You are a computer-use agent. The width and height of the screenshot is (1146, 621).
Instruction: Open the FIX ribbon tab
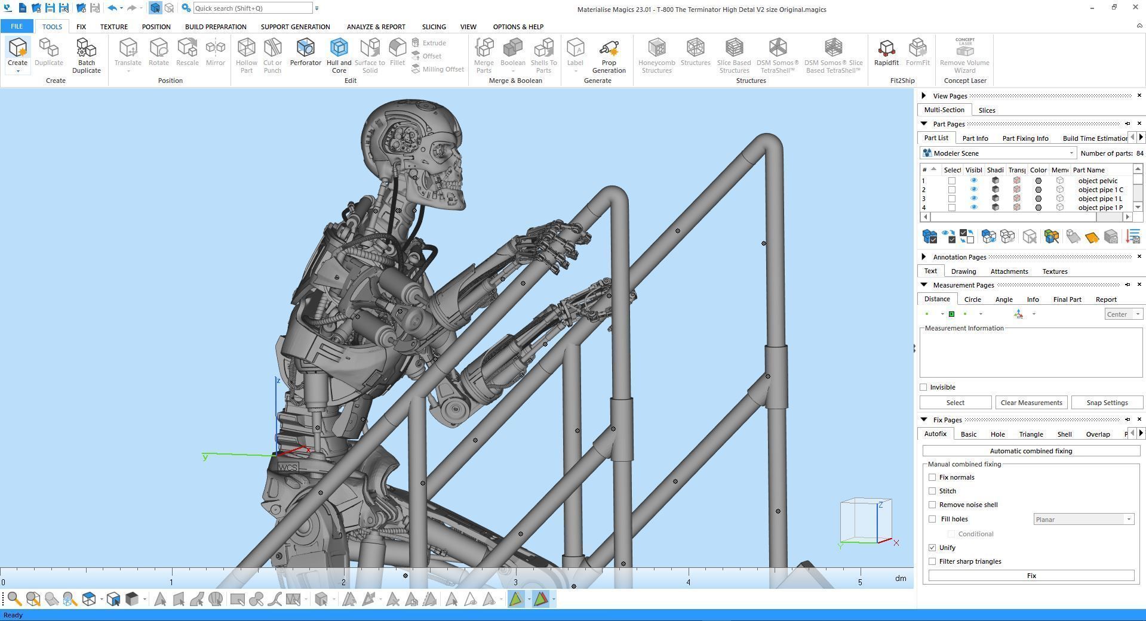[x=81, y=27]
